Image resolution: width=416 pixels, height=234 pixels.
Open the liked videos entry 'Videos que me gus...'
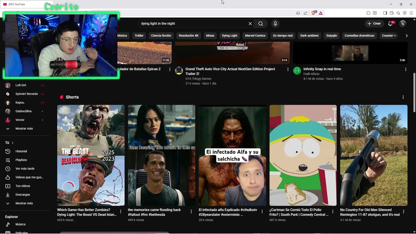click(25, 177)
